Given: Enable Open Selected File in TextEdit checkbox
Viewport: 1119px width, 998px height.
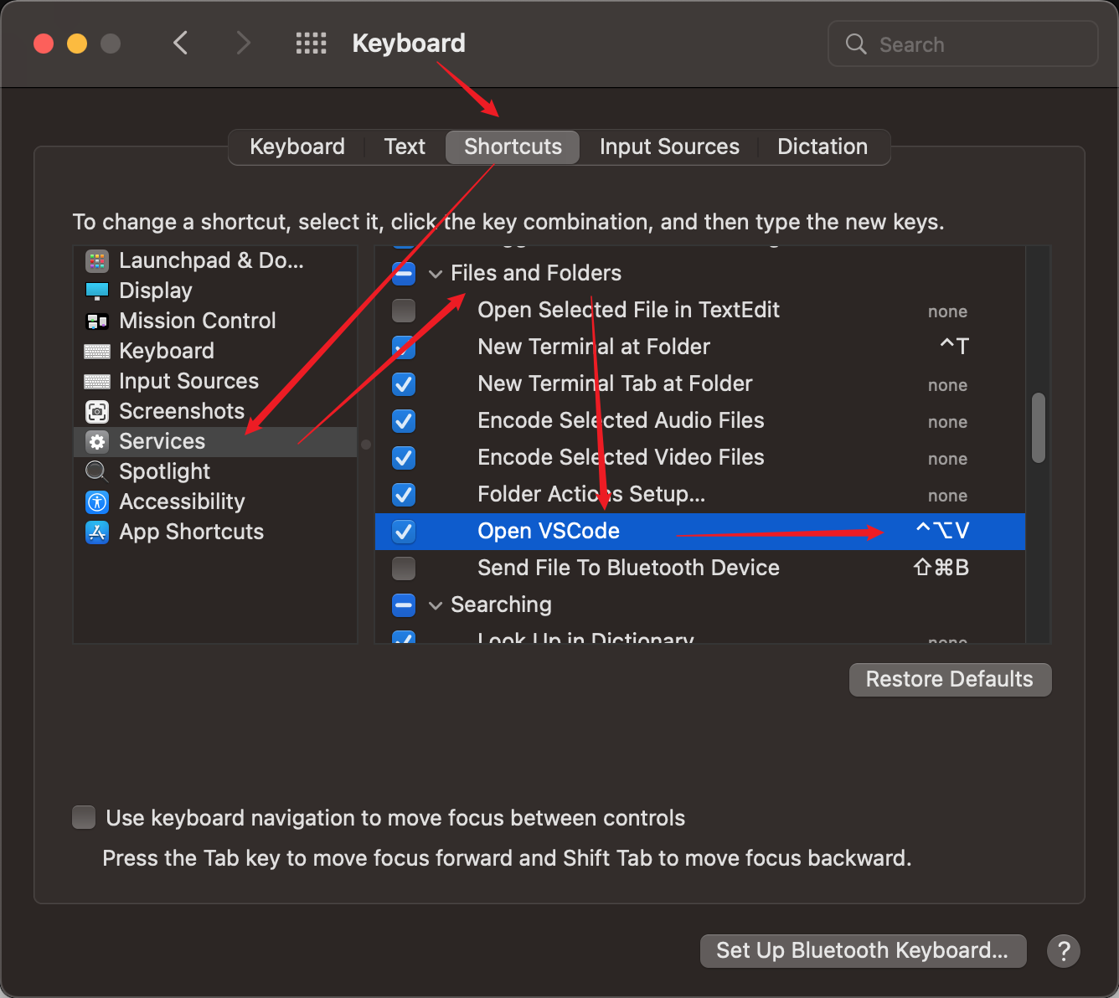Looking at the screenshot, I should point(404,311).
